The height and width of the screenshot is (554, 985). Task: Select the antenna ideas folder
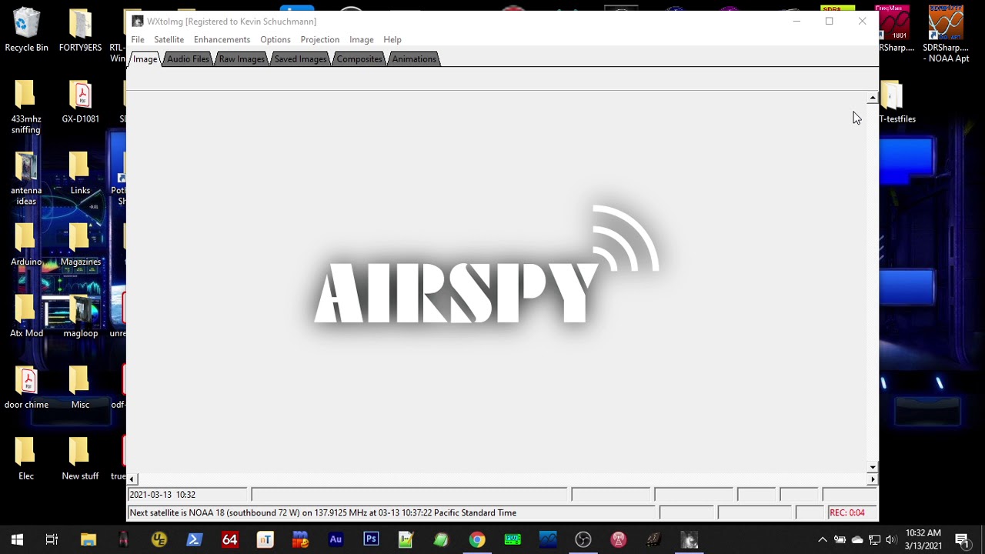pyautogui.click(x=26, y=179)
